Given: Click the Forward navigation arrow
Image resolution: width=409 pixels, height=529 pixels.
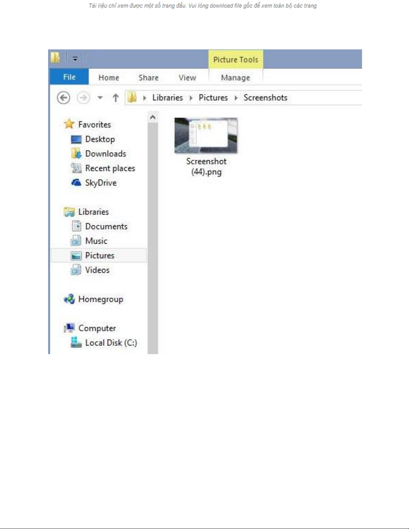Looking at the screenshot, I should 83,98.
